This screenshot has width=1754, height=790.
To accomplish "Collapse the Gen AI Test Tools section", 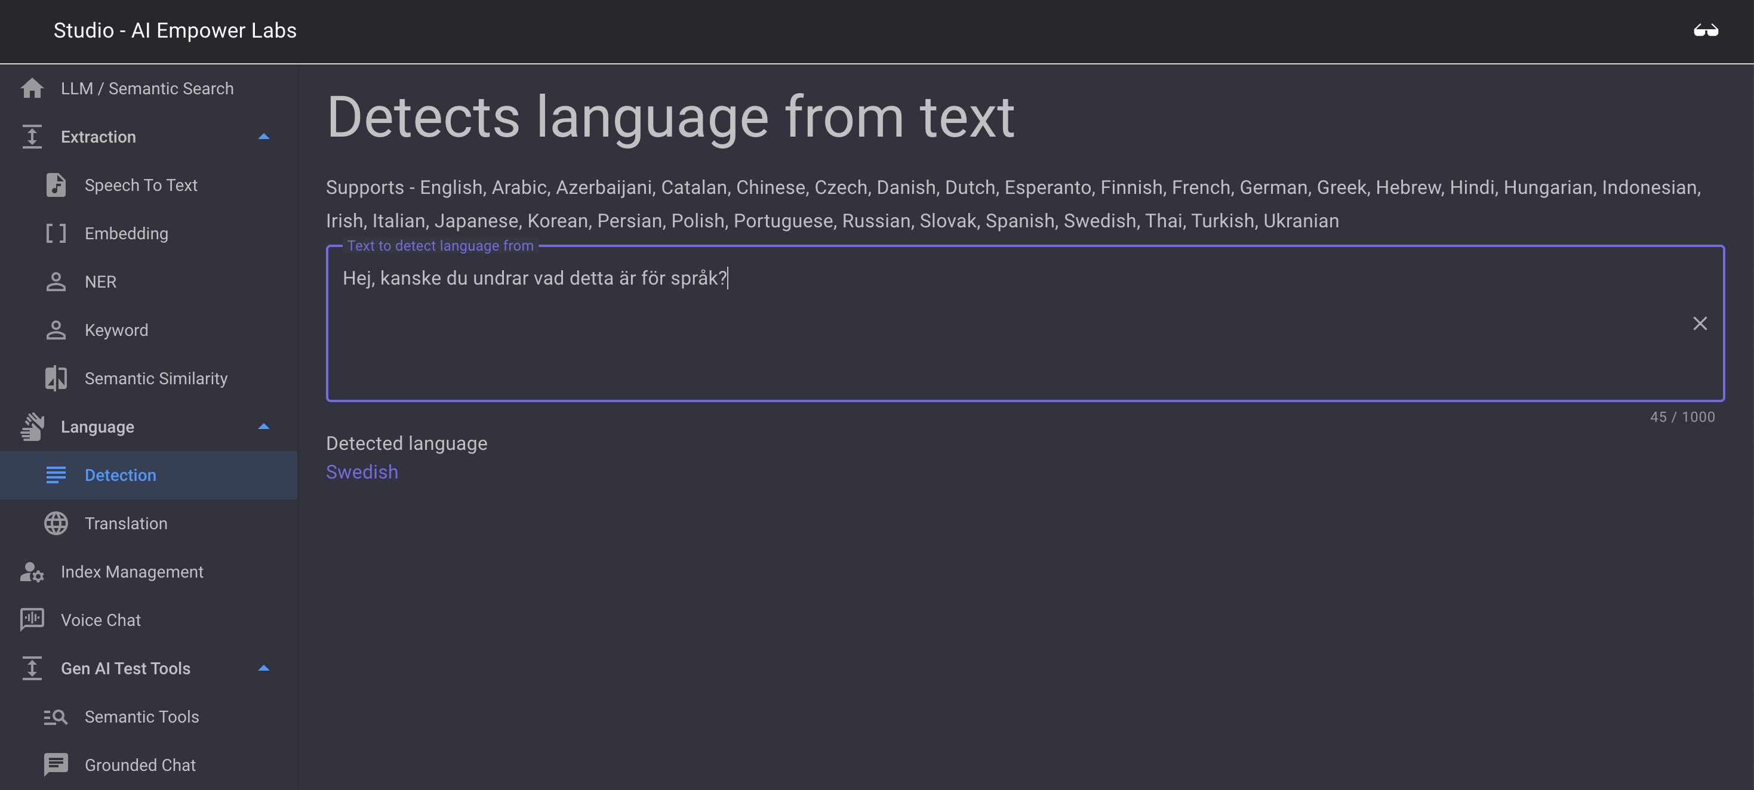I will pyautogui.click(x=263, y=667).
